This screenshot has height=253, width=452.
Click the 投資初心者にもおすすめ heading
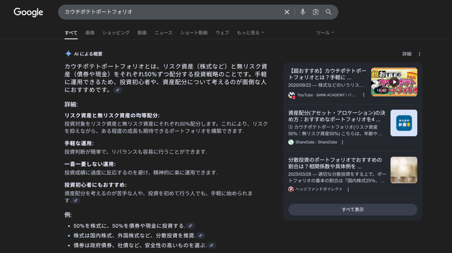96,185
